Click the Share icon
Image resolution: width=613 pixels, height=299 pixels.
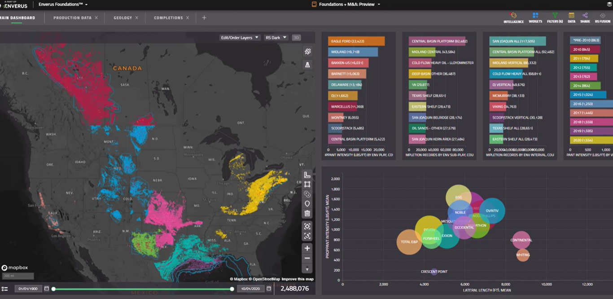coord(585,16)
